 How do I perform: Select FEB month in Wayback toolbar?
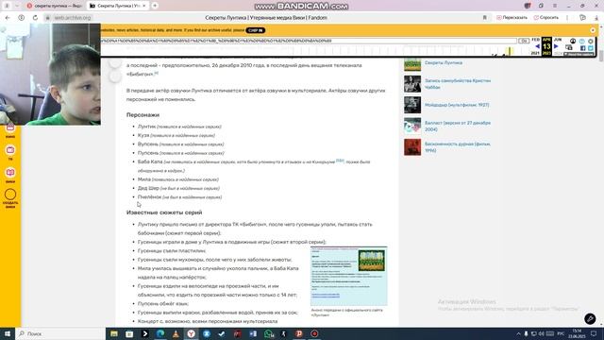535,40
